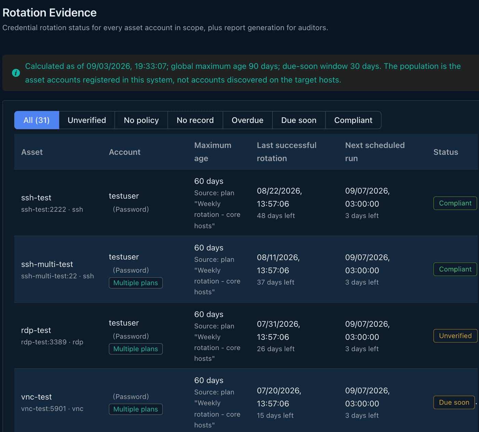The image size is (479, 432).
Task: Click the rotation date 08/11/2026, 13:57:06
Action: [278, 264]
